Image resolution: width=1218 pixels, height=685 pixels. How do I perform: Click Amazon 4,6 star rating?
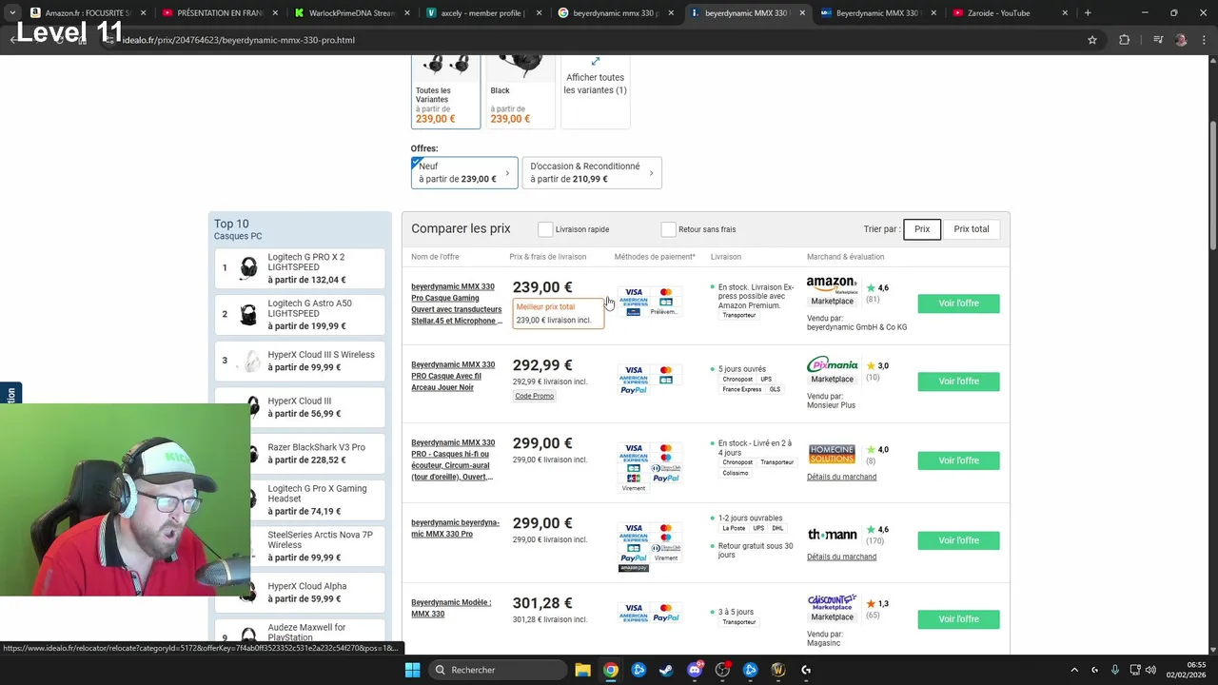[x=877, y=287]
